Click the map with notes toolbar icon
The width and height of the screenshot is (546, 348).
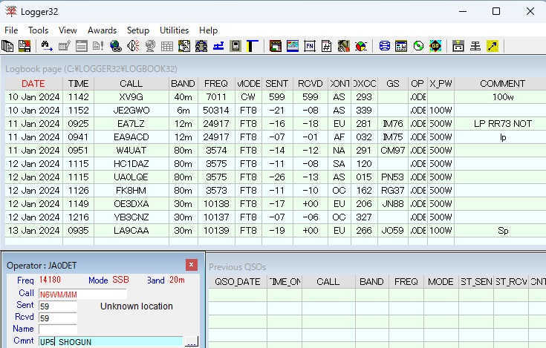(184, 46)
